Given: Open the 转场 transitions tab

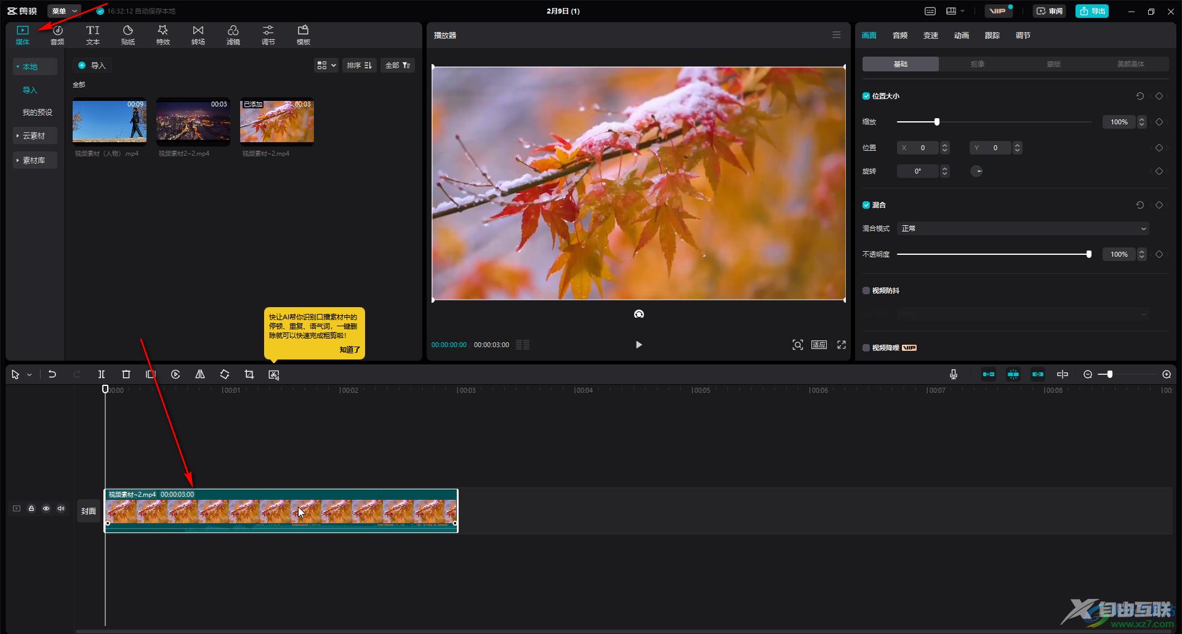Looking at the screenshot, I should click(198, 35).
